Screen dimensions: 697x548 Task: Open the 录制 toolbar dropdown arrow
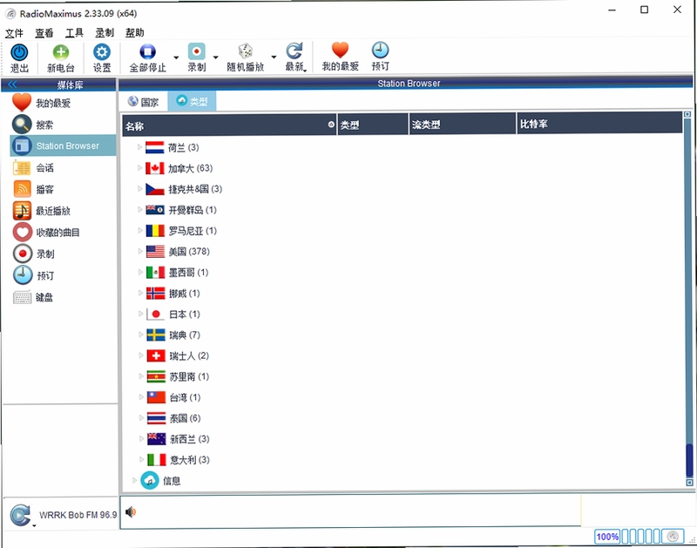(x=215, y=58)
